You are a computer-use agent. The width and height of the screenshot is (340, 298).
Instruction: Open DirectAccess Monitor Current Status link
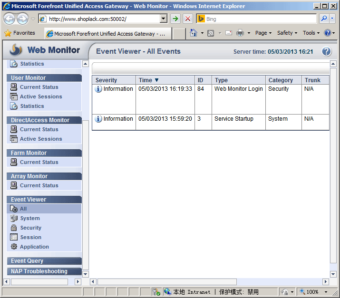39,129
